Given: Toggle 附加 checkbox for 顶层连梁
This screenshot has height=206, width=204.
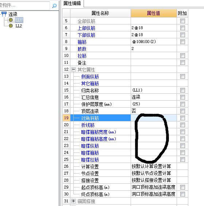Looking at the screenshot, I should point(182,111).
